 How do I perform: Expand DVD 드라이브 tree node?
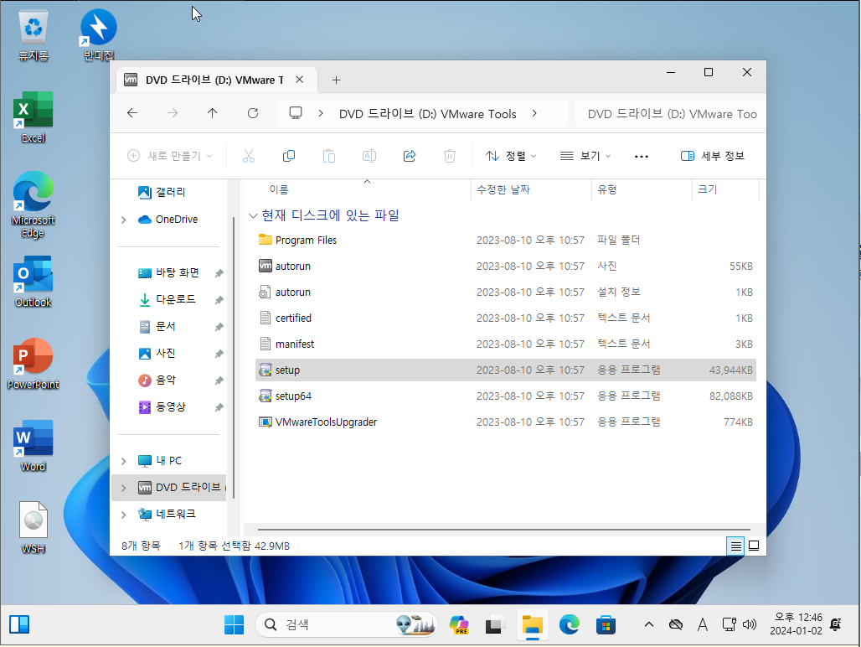(x=124, y=488)
